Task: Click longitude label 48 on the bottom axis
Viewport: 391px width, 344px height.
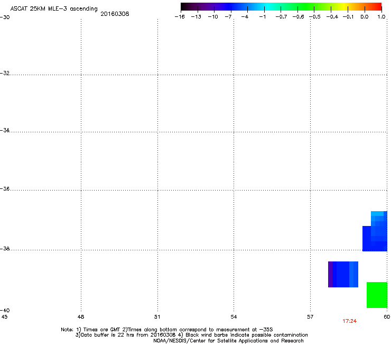Action: [81, 317]
